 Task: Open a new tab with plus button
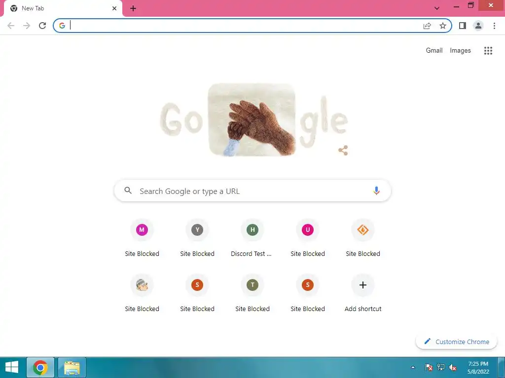(x=133, y=9)
